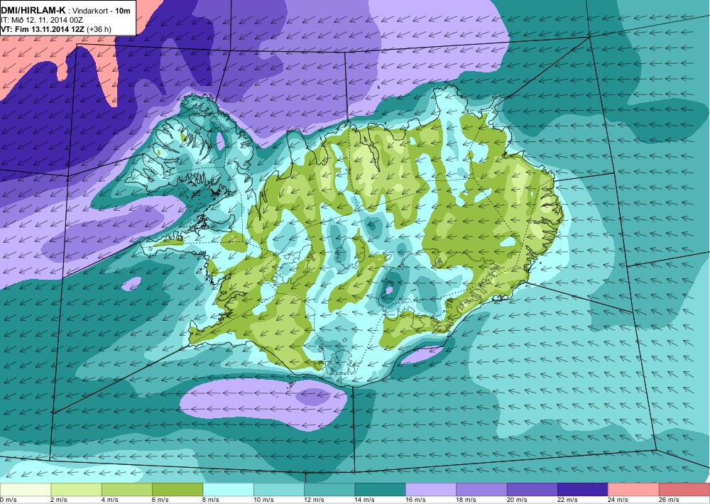Click the teal 12–14 m/s legend swatch

point(329,490)
